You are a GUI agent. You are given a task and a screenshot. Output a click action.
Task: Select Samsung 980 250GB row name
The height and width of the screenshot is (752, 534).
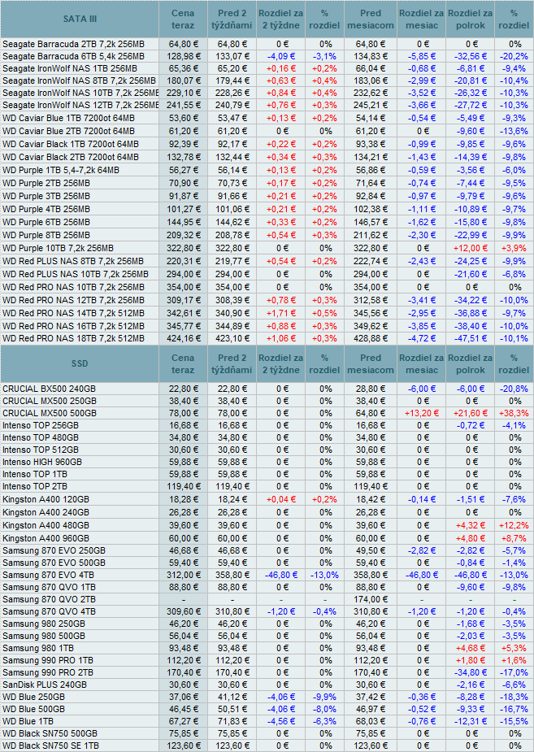(44, 624)
